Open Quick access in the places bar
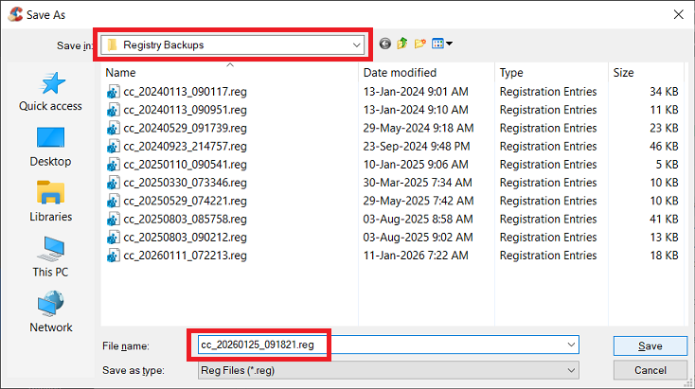 click(50, 92)
